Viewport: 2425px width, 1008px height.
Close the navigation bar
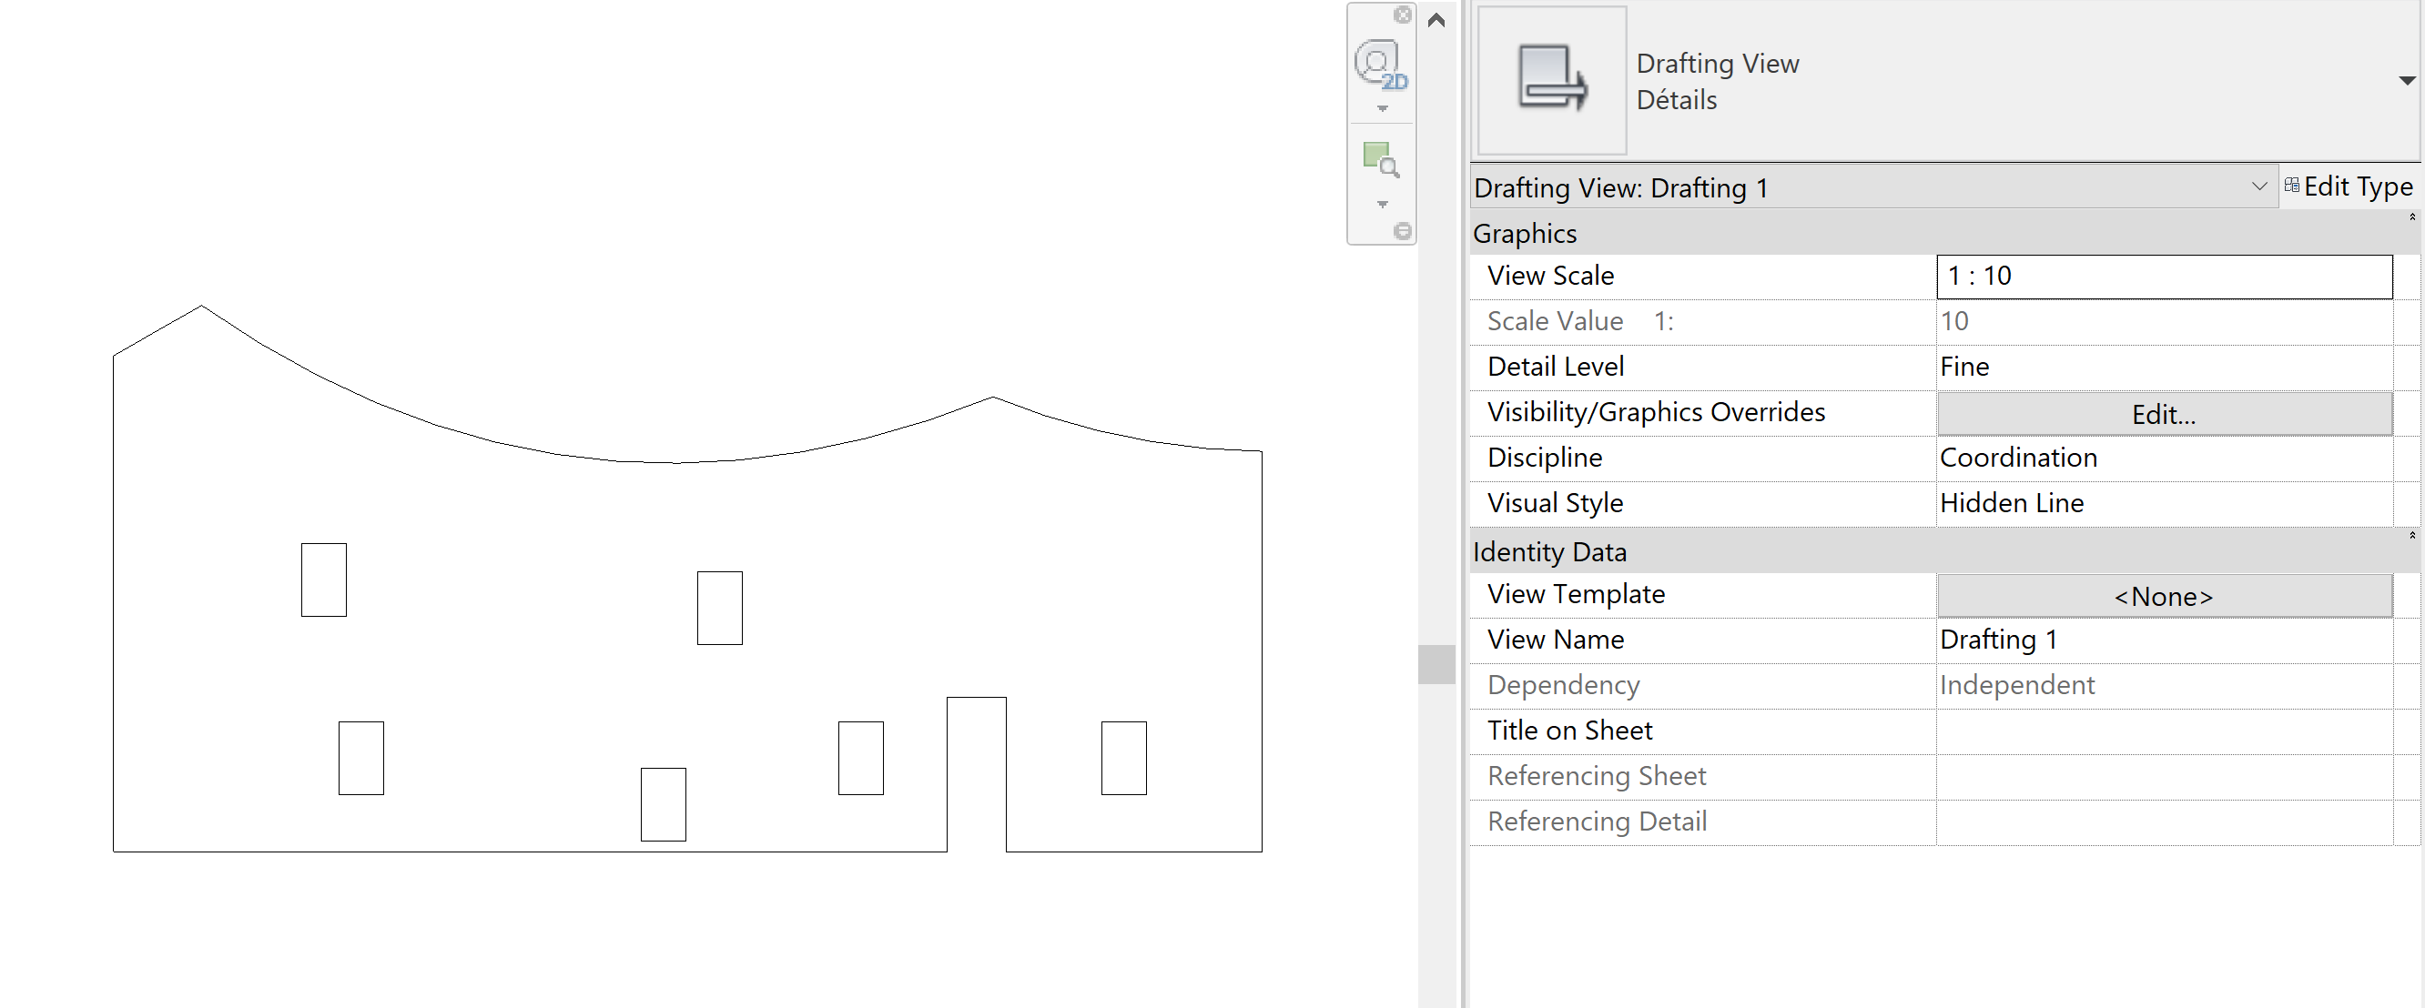[1403, 15]
